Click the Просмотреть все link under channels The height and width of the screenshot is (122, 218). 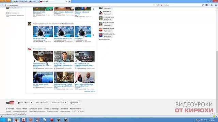pos(104,40)
